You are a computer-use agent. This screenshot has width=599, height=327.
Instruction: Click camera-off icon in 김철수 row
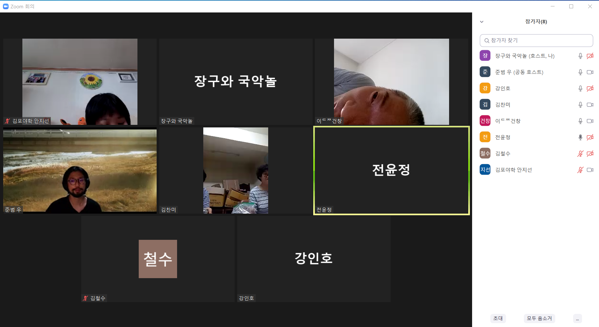[x=590, y=154]
